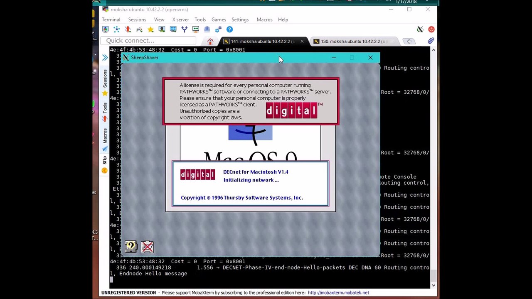This screenshot has width=532, height=299.
Task: Maximize the MobaXterm window
Action: pos(409,9)
